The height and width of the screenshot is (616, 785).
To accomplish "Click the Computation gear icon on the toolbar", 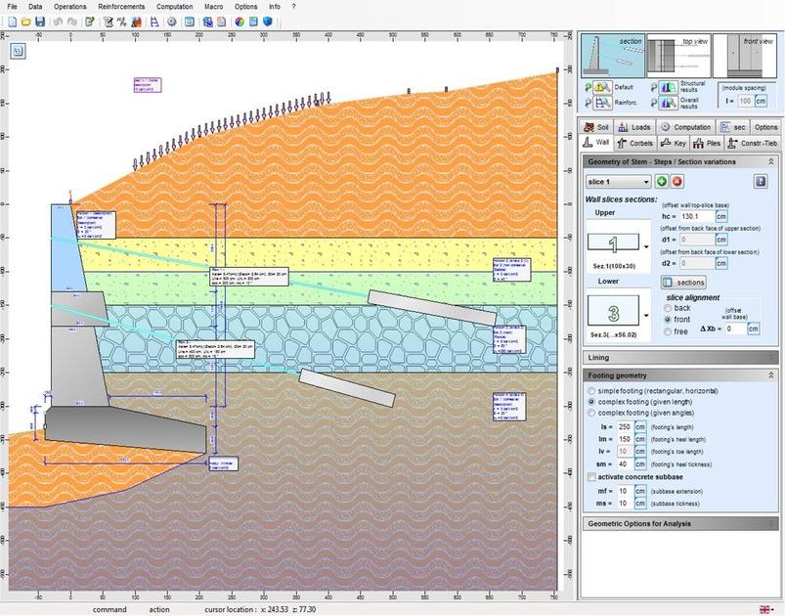I will coord(170,21).
